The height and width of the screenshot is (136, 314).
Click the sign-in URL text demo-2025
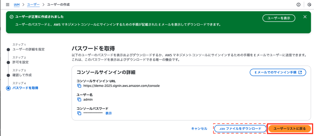click(121, 86)
